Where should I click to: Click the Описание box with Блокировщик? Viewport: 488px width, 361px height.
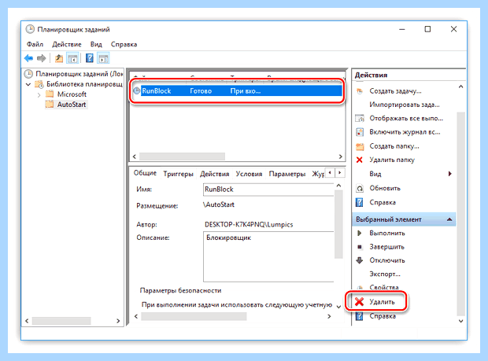tap(269, 257)
